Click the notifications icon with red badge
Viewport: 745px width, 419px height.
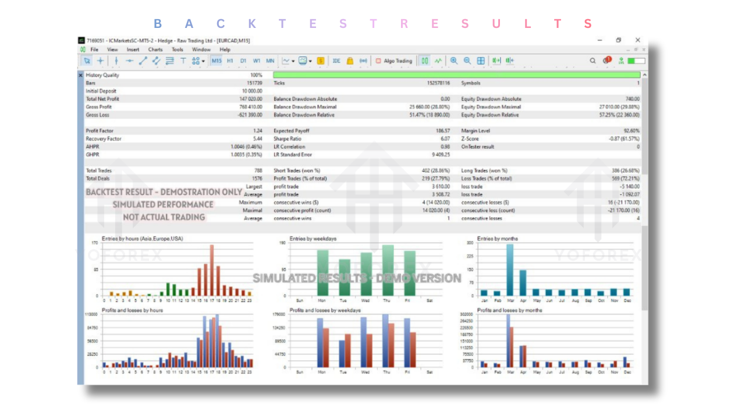607,61
